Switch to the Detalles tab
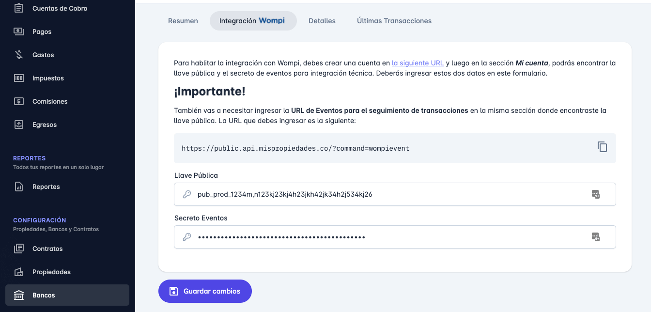Image resolution: width=651 pixels, height=312 pixels. tap(322, 21)
